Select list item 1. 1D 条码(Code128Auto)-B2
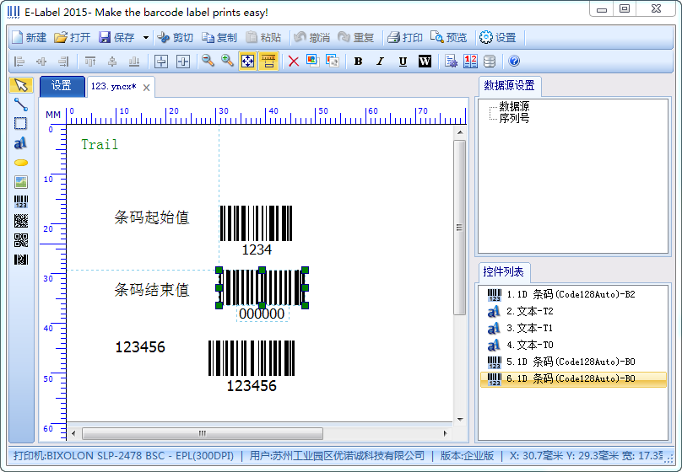Viewport: 682px width, 472px height. [x=573, y=294]
